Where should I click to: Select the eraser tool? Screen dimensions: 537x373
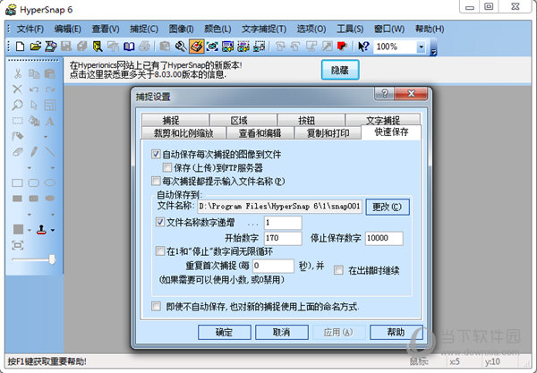tap(18, 151)
